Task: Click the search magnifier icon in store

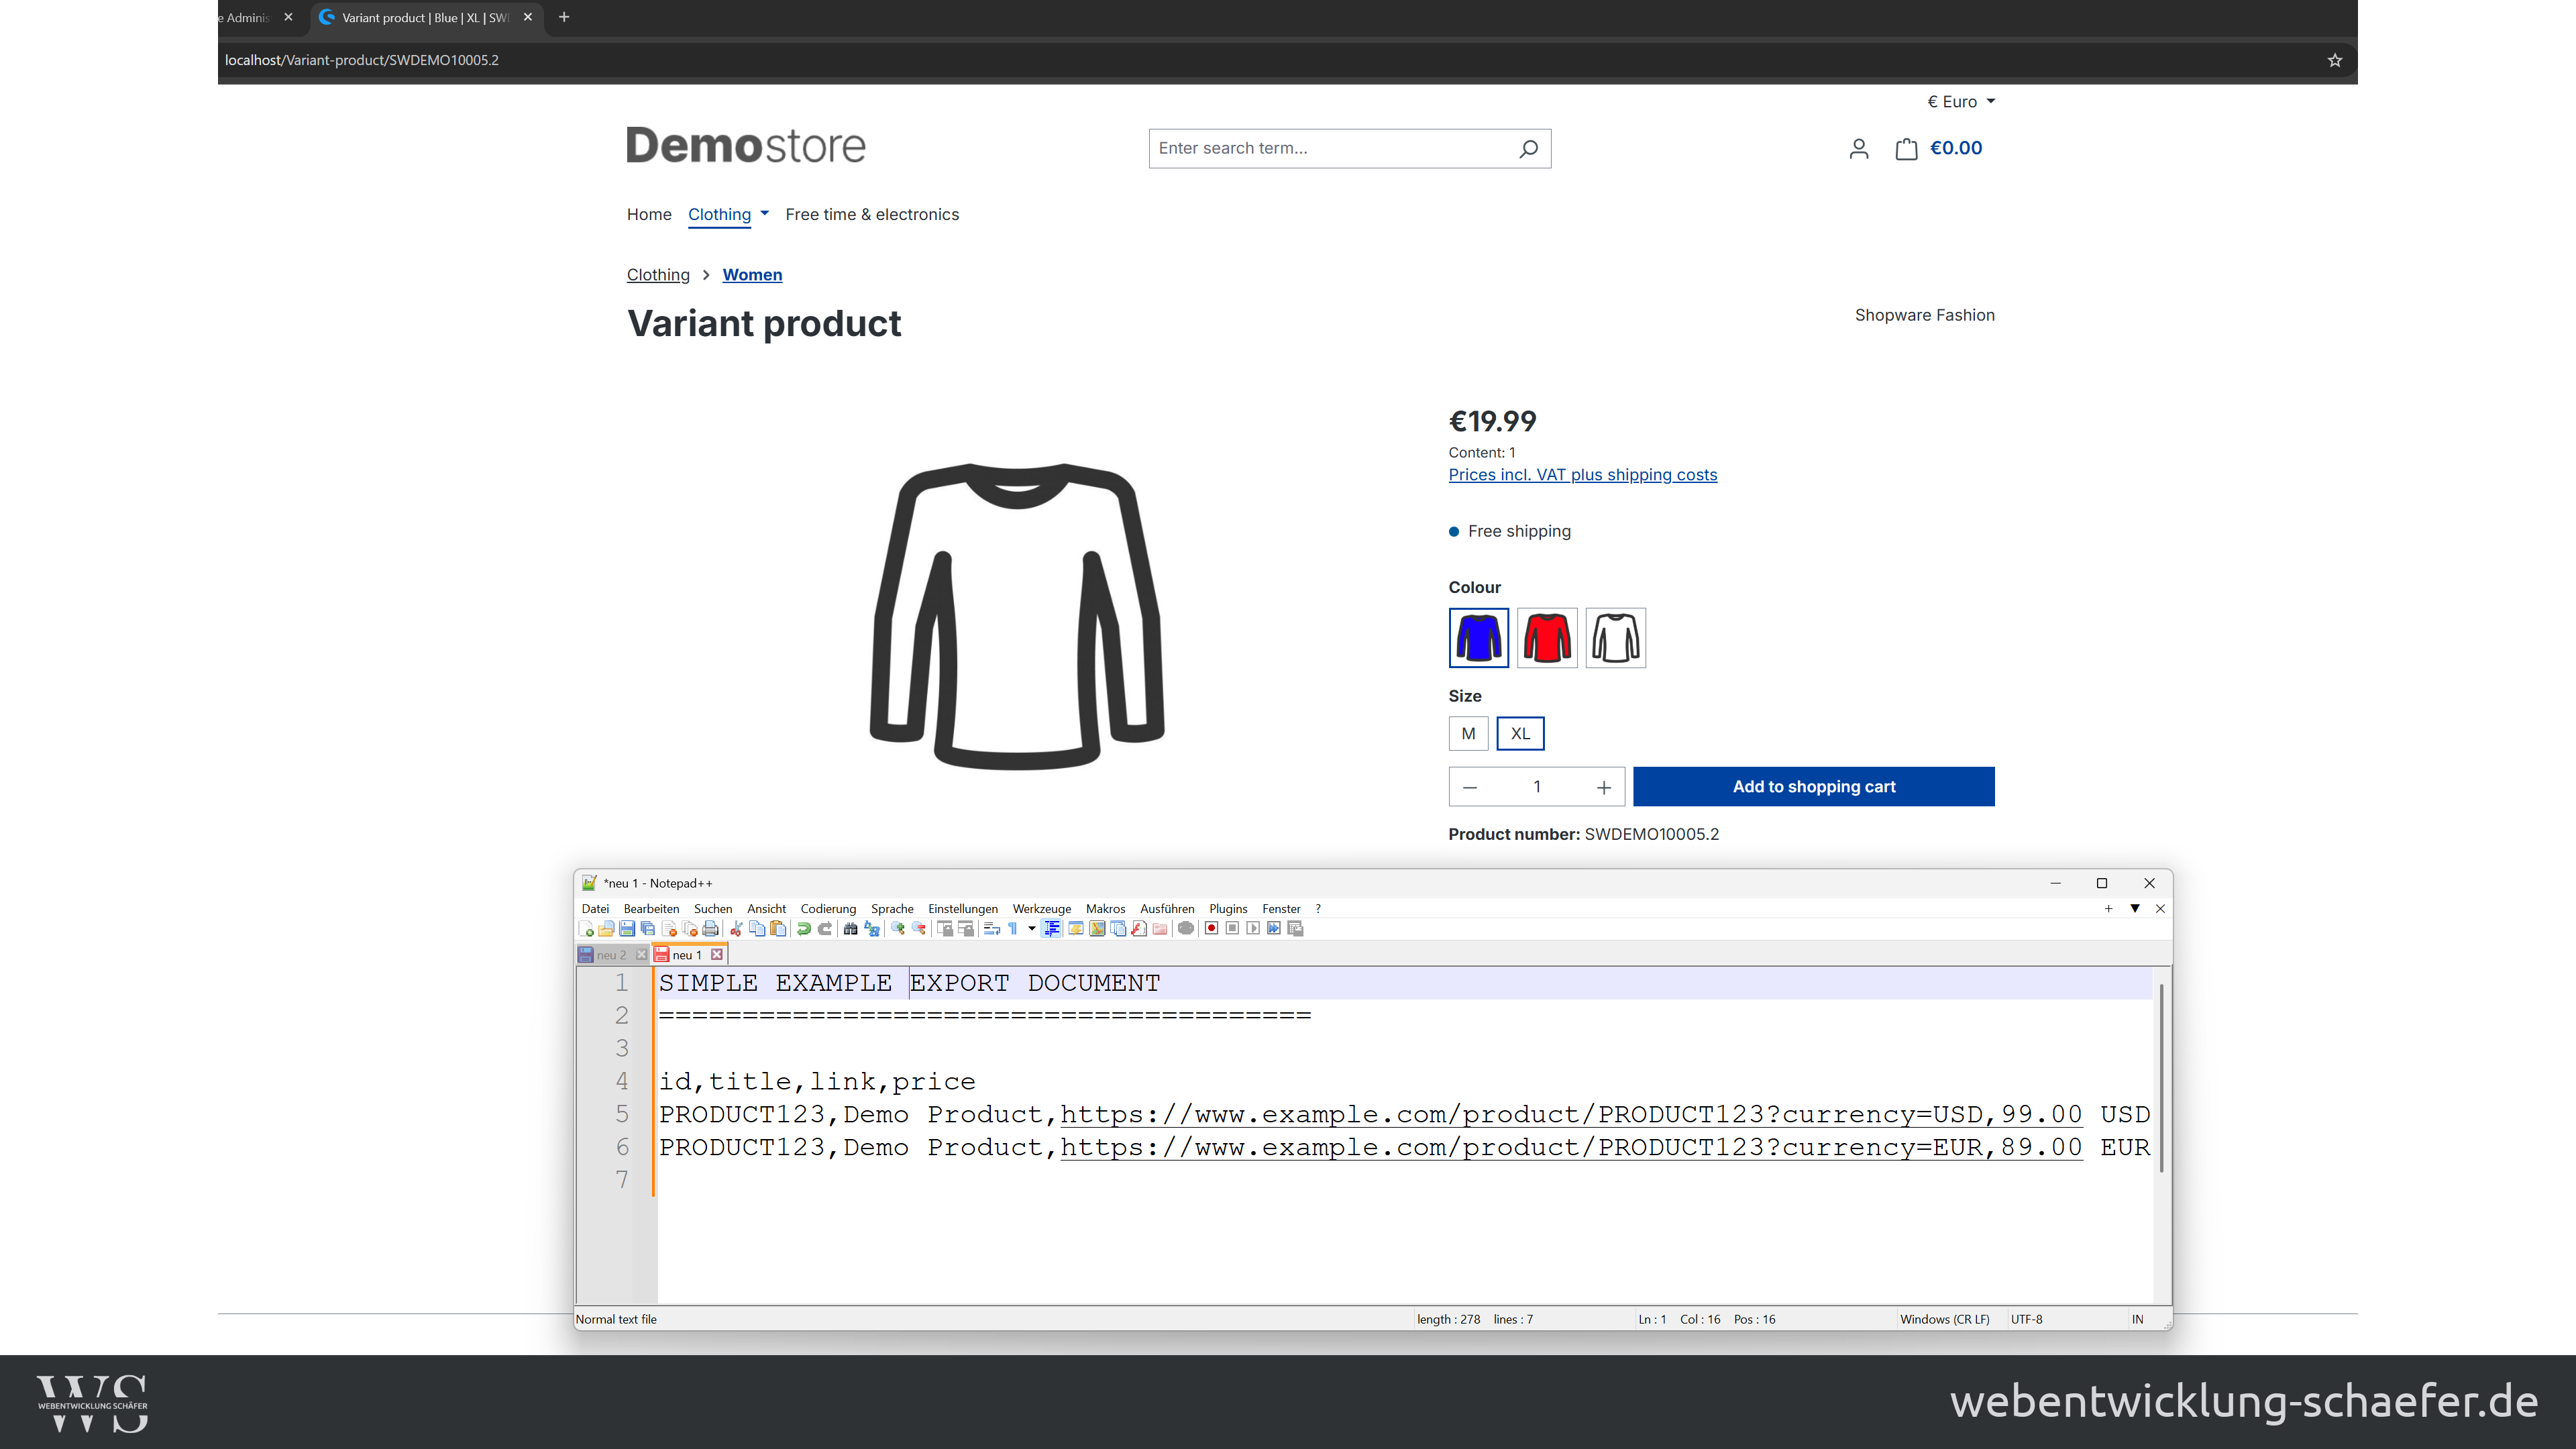Action: 1528,148
